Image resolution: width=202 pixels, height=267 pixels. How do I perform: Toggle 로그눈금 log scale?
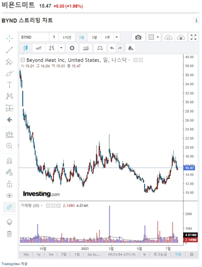(x=160, y=255)
